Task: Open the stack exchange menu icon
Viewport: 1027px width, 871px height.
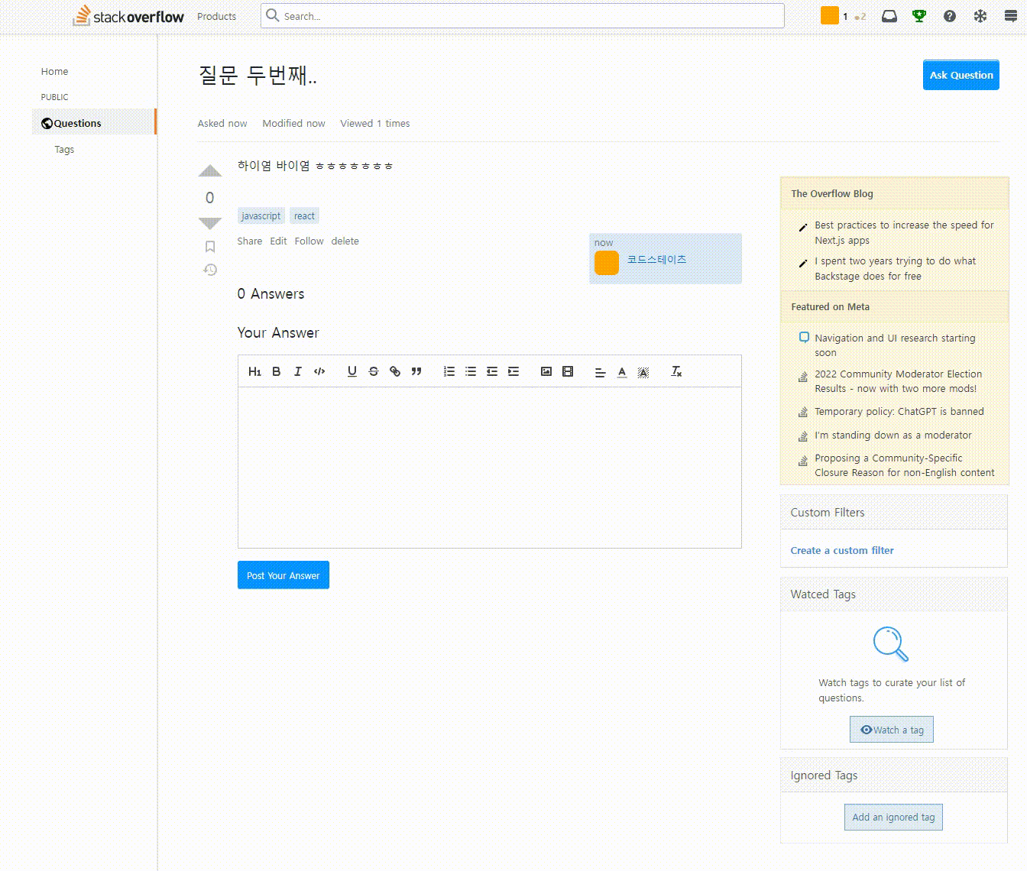Action: point(1011,16)
